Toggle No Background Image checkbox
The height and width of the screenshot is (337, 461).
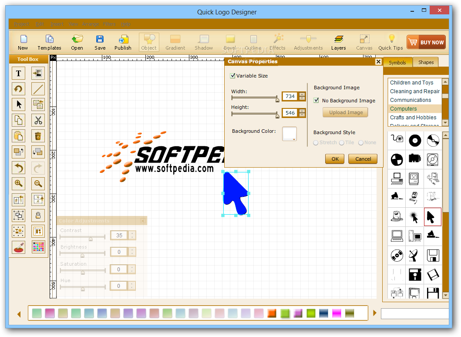(316, 100)
